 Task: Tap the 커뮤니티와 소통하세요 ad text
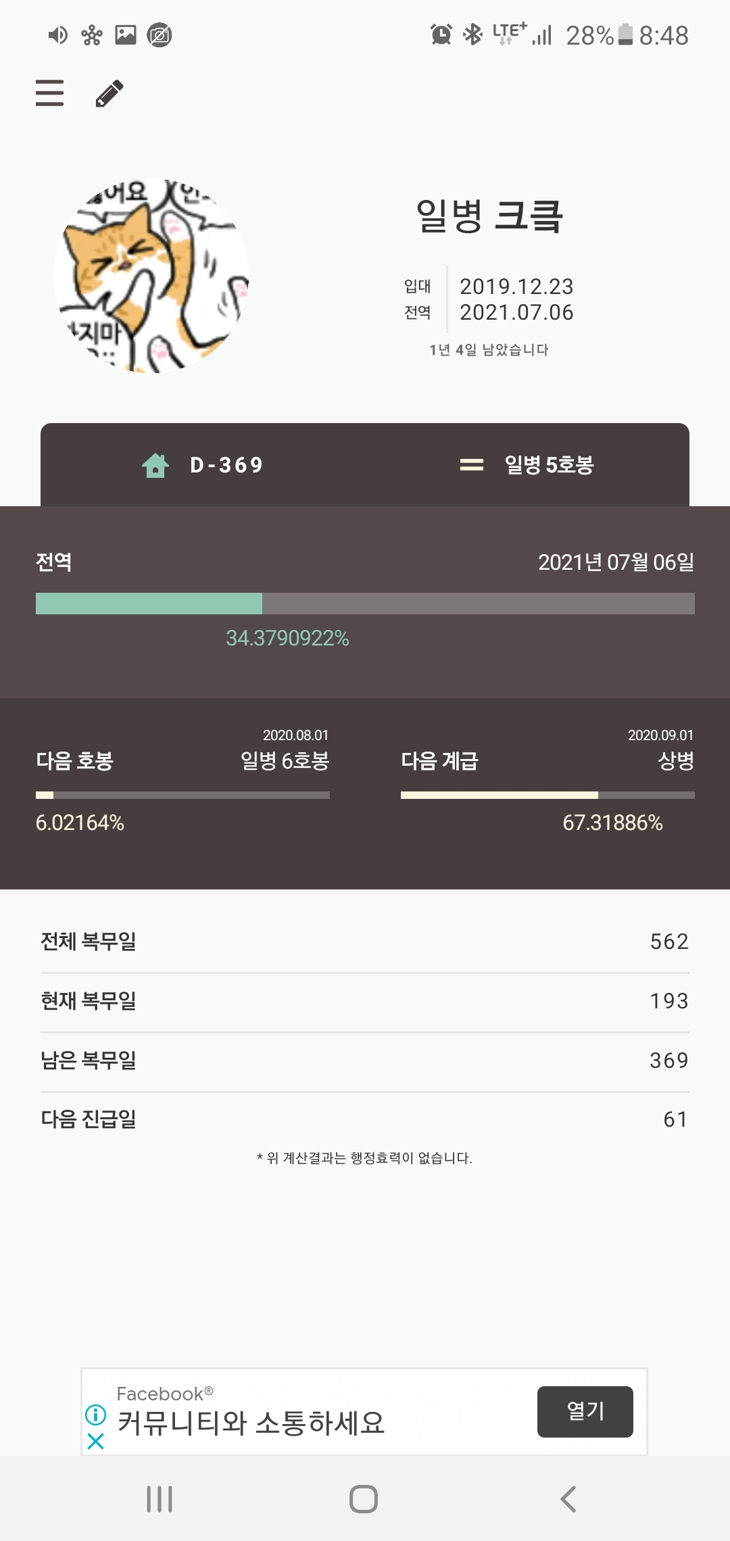(251, 1423)
